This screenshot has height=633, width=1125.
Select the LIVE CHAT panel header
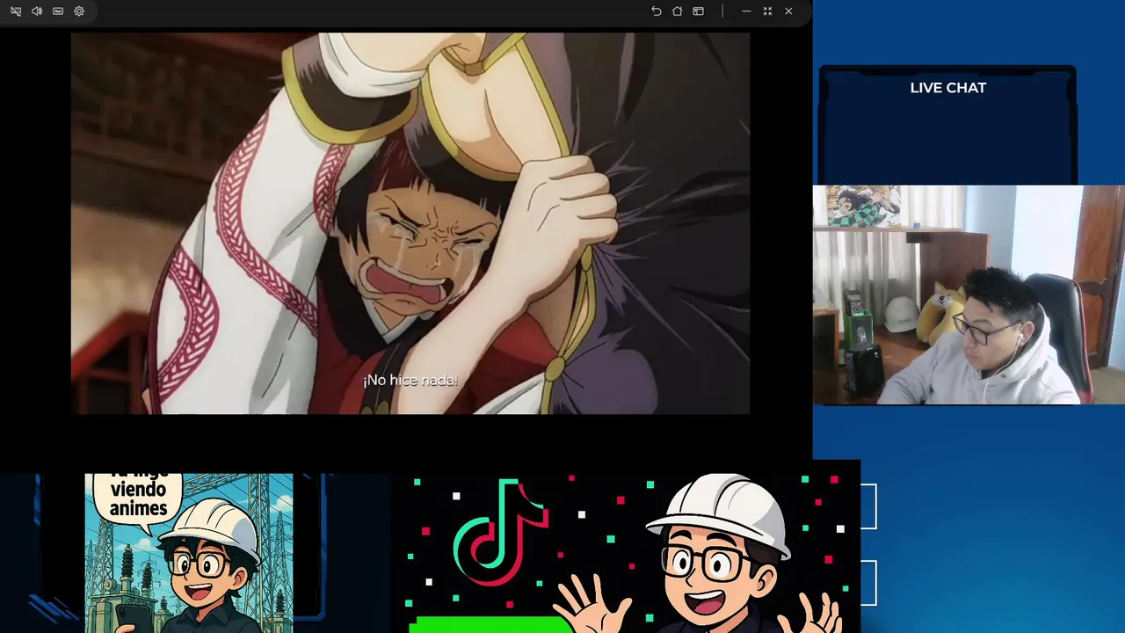coord(947,88)
